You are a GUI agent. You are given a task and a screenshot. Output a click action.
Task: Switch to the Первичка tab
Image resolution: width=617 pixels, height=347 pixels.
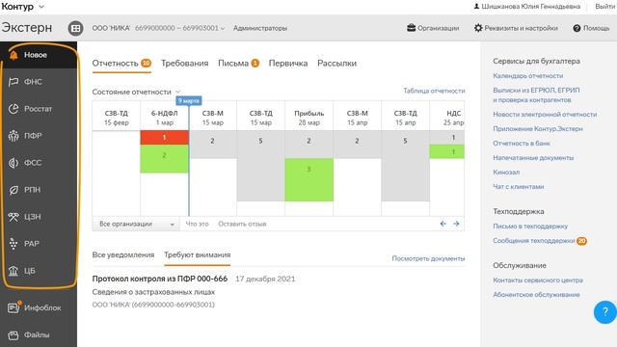pyautogui.click(x=288, y=64)
